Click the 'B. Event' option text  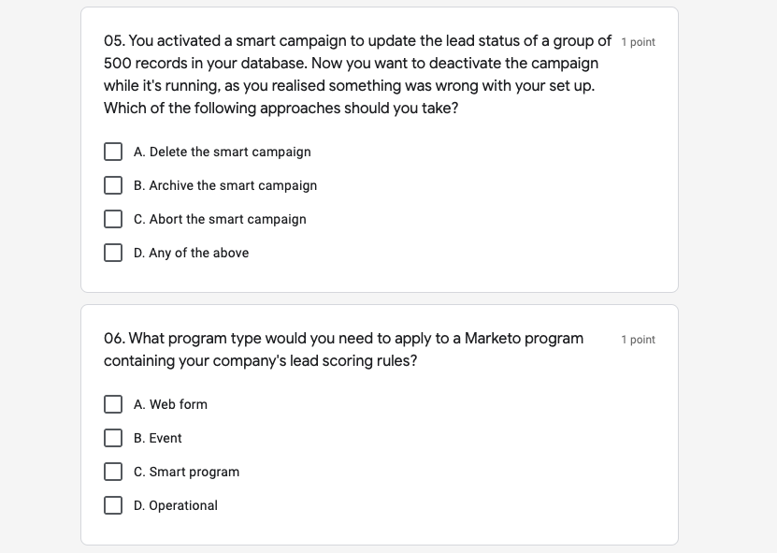point(158,438)
